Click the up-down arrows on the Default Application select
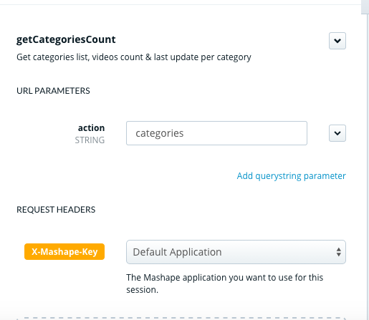Screen dimensions: 369x320 click(338, 252)
